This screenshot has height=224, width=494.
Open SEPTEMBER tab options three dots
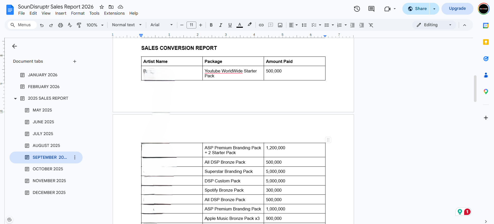(75, 157)
